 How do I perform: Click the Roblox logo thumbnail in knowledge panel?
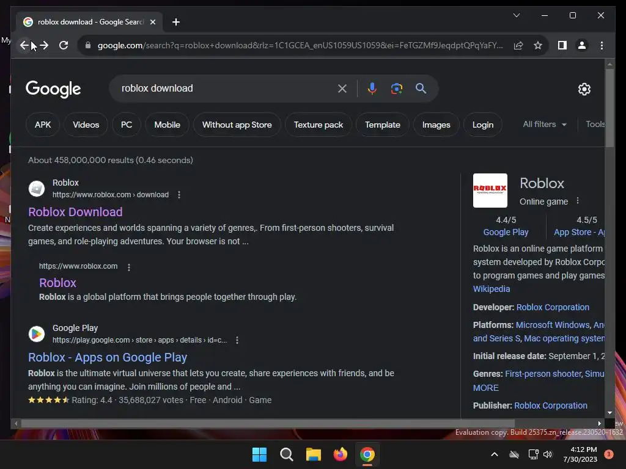pyautogui.click(x=490, y=191)
